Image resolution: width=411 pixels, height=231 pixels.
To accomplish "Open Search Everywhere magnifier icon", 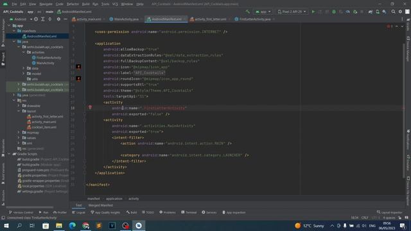I will pos(393,12).
